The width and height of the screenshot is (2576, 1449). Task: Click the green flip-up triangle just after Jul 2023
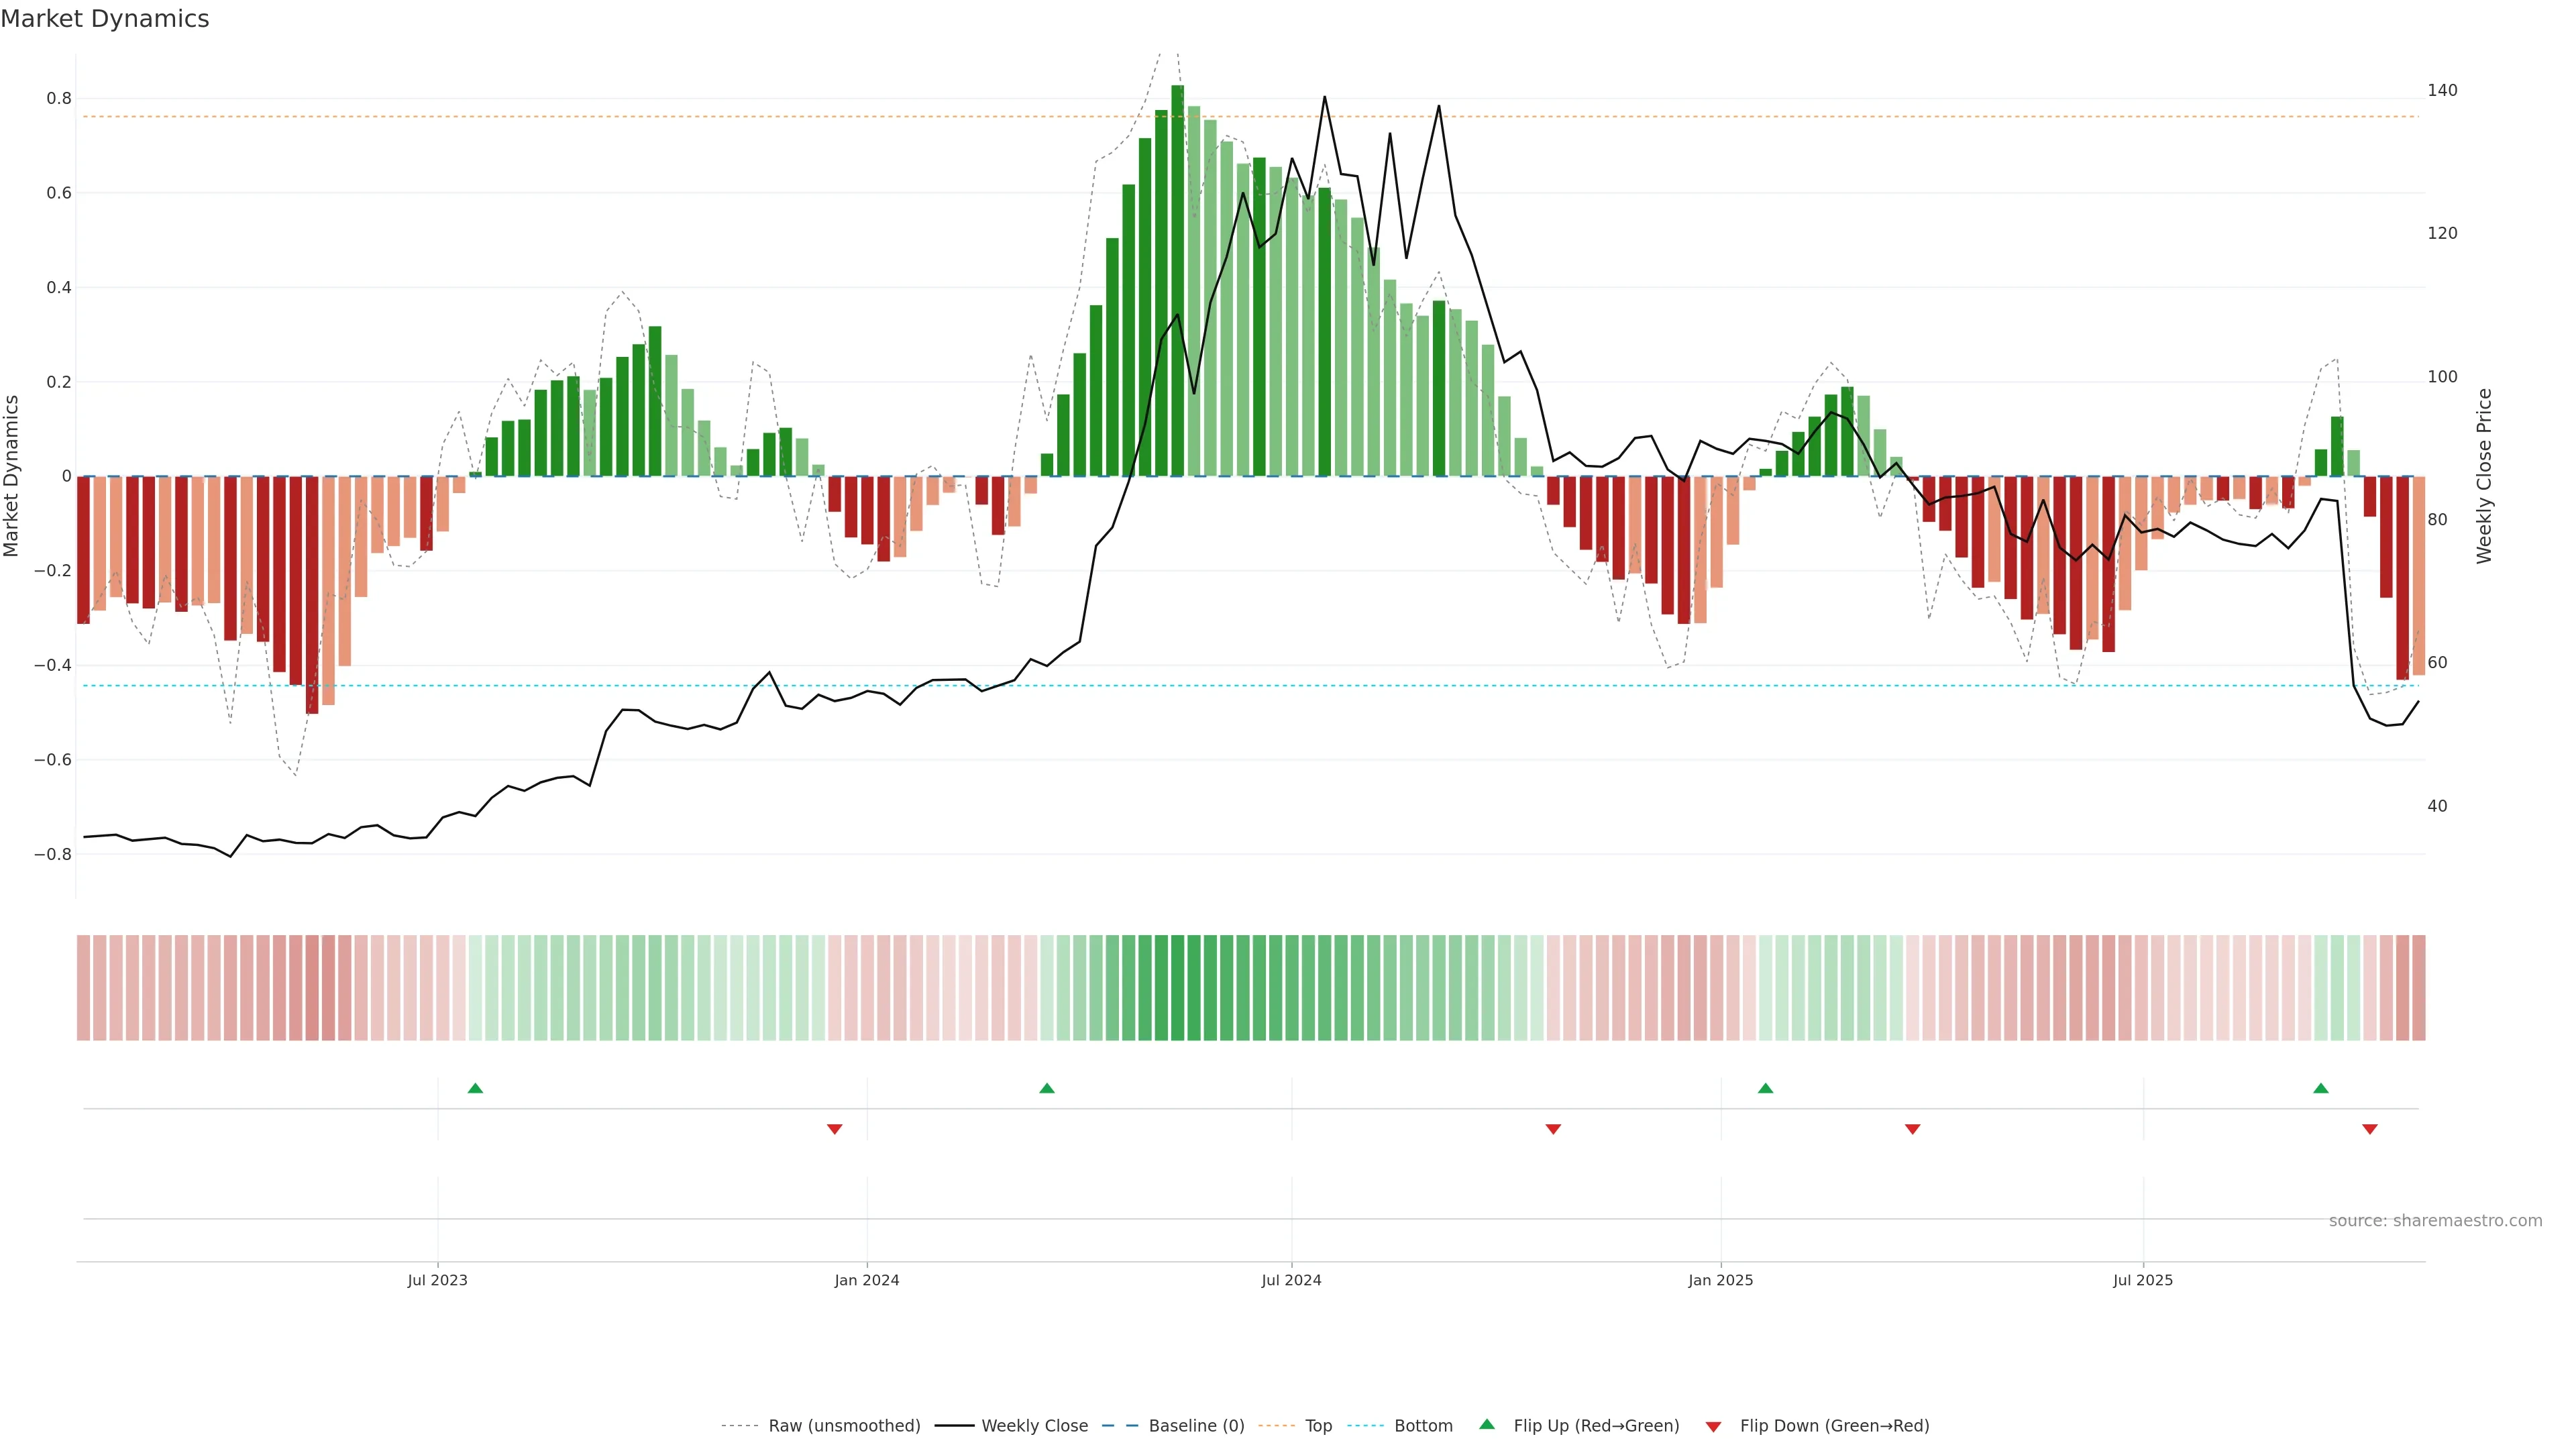475,1088
